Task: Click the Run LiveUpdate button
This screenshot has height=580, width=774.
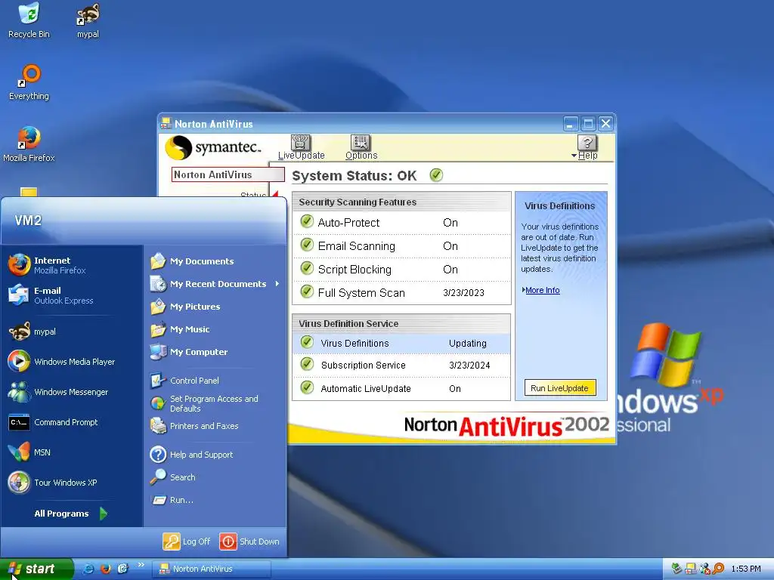Action: 560,388
